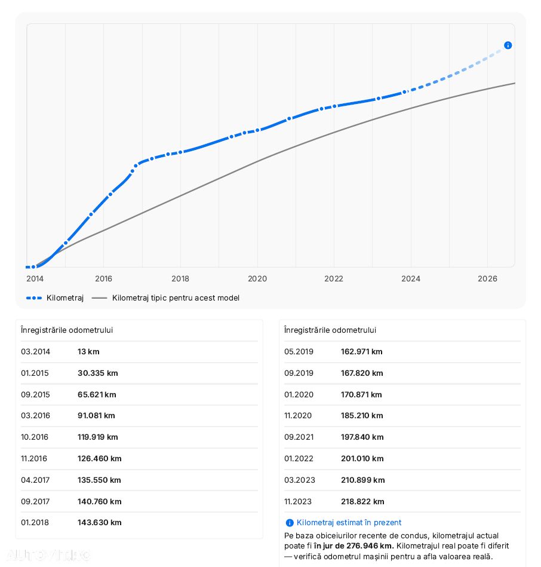Click the info icon beside Kilometraj estimat
Image resolution: width=541 pixels, height=567 pixels.
[x=289, y=523]
